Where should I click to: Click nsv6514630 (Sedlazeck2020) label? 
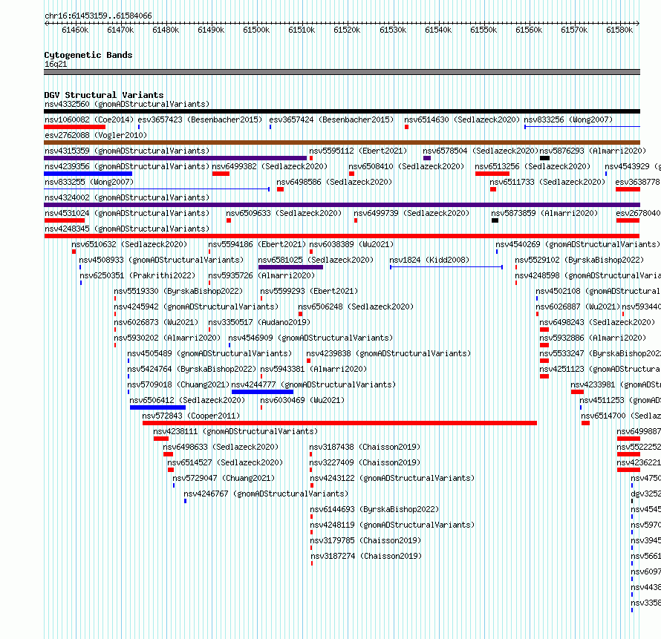462,119
